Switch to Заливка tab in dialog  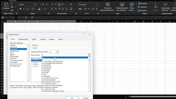(51, 39)
